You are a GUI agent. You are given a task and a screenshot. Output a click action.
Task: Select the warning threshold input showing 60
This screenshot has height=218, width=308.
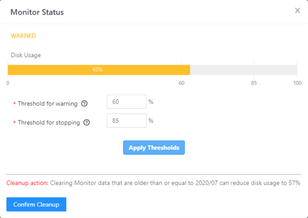(126, 102)
